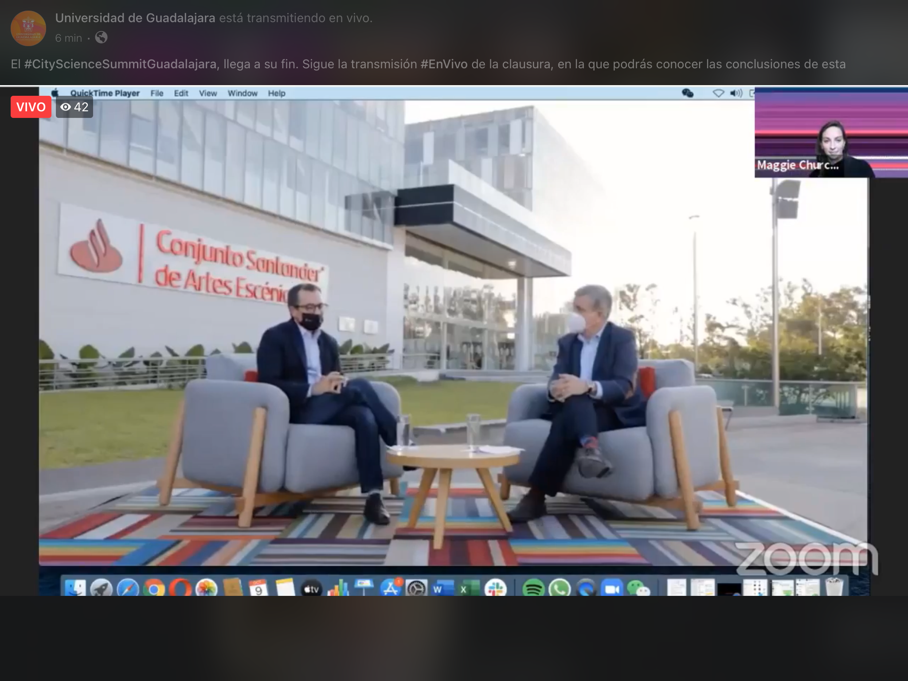Open the File menu
Screen dimensions: 908x681
[157, 93]
